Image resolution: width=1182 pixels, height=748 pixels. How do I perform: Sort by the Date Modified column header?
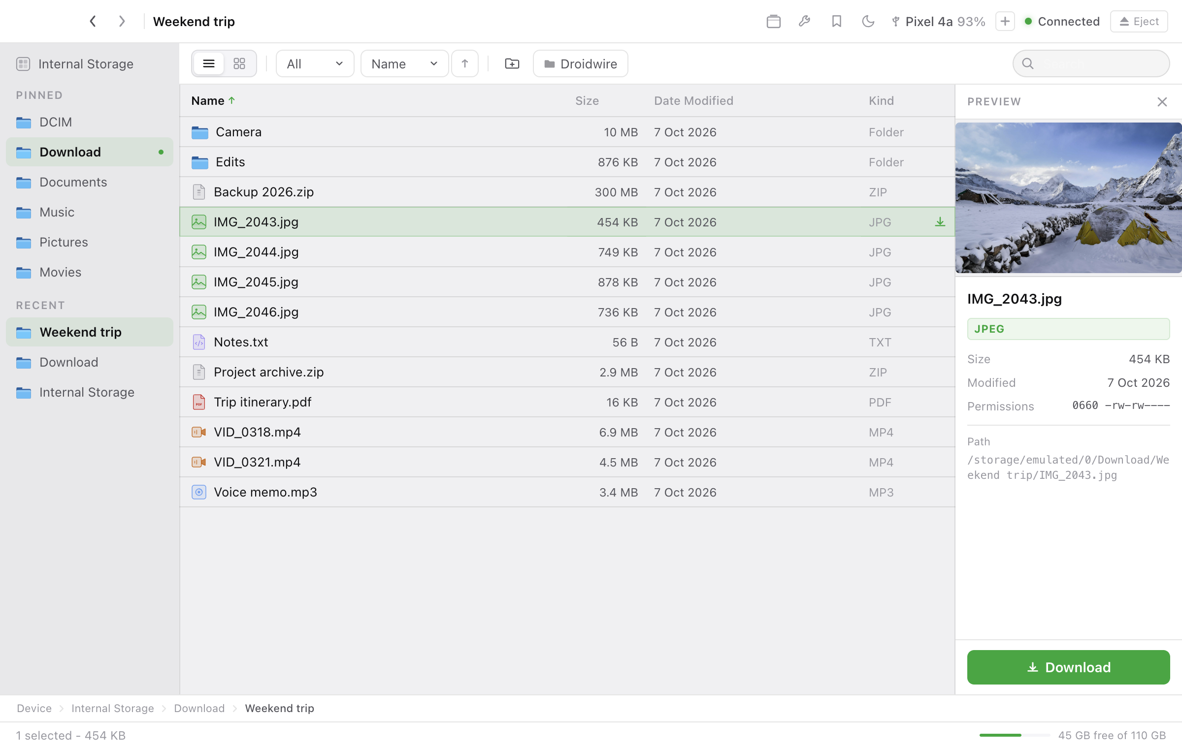click(693, 101)
